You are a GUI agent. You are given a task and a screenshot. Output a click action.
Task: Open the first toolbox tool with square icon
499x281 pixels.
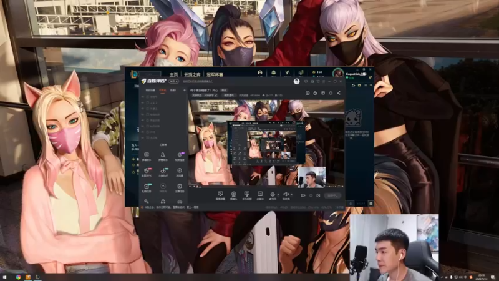[x=147, y=156]
